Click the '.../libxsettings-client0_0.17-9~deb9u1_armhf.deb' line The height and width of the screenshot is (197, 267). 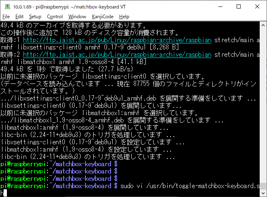[128, 98]
